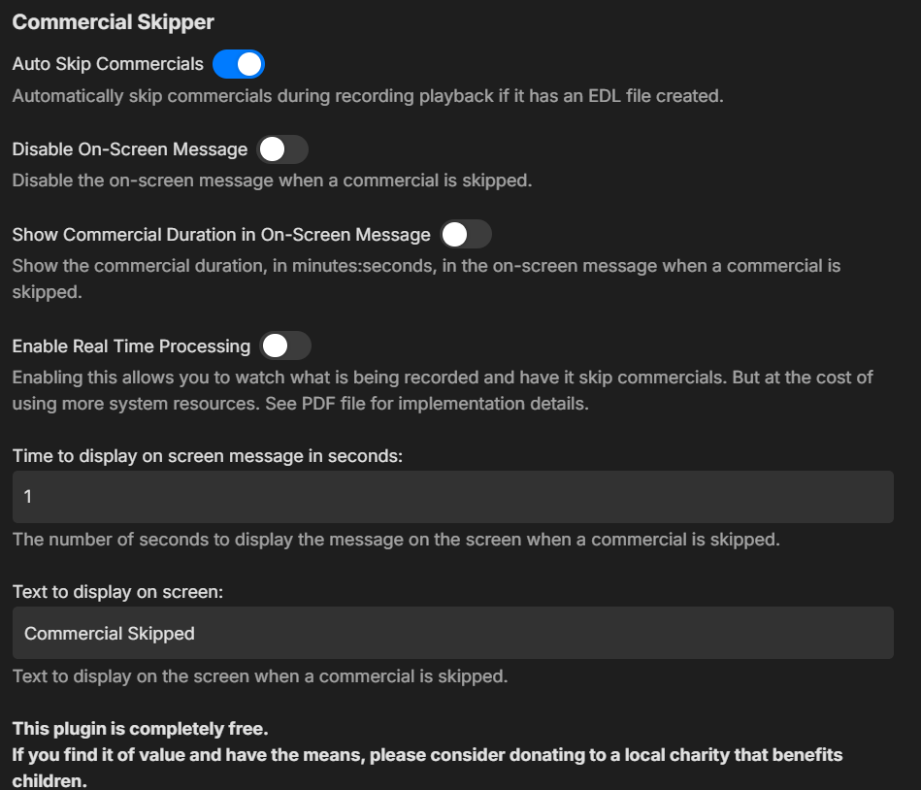Click the "Commercial Skipper" section heading
This screenshot has height=790, width=921.
tap(113, 21)
